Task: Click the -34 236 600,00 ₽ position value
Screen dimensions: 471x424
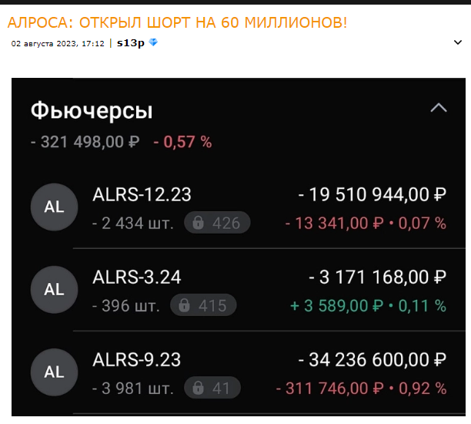Action: [x=372, y=360]
